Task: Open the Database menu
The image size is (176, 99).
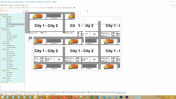Action: coord(10,5)
